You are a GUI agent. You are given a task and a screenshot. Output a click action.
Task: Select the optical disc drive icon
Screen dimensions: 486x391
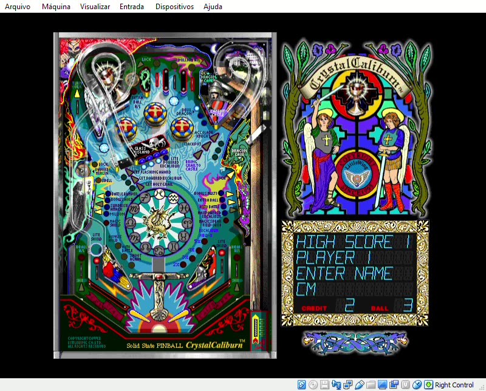(x=312, y=384)
